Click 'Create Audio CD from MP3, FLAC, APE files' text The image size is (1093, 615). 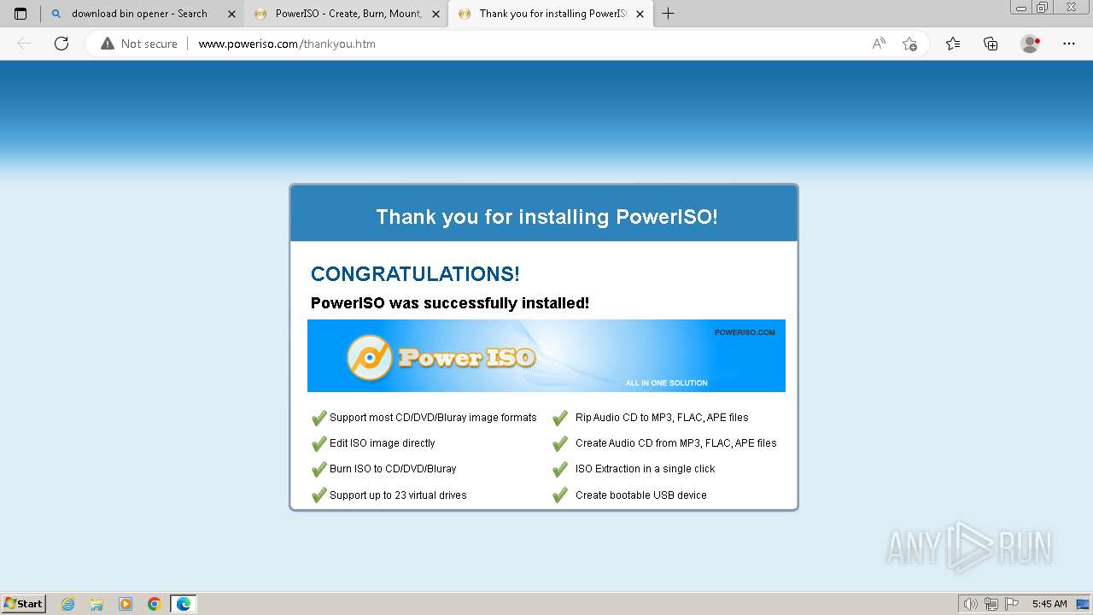click(676, 443)
